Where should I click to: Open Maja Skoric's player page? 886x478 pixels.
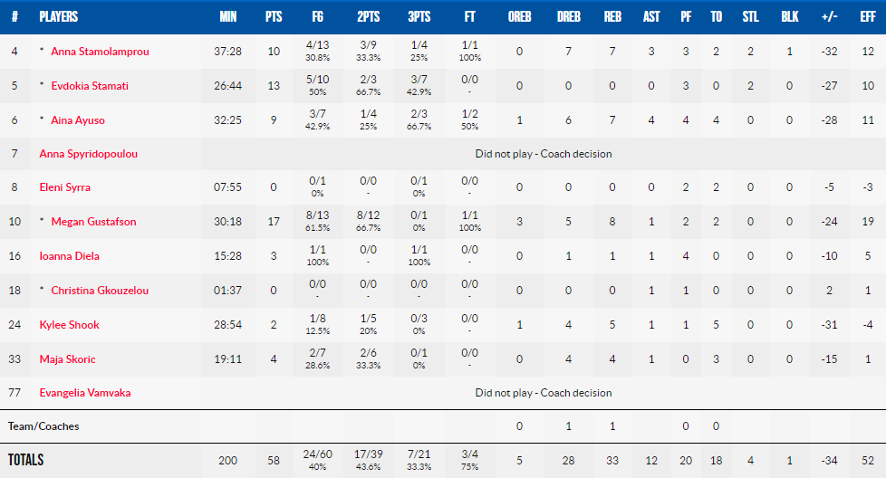(x=67, y=358)
